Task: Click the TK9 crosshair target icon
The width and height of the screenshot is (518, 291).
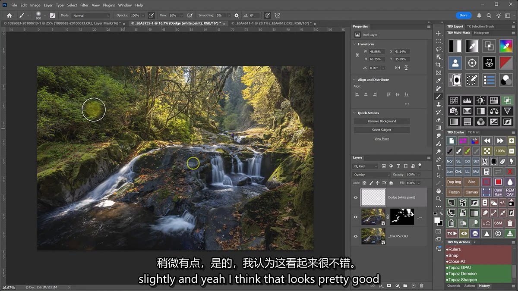Action: click(472, 63)
